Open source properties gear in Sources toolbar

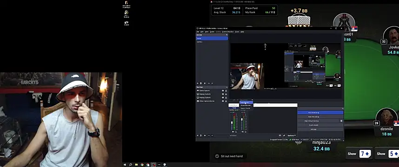(205, 135)
